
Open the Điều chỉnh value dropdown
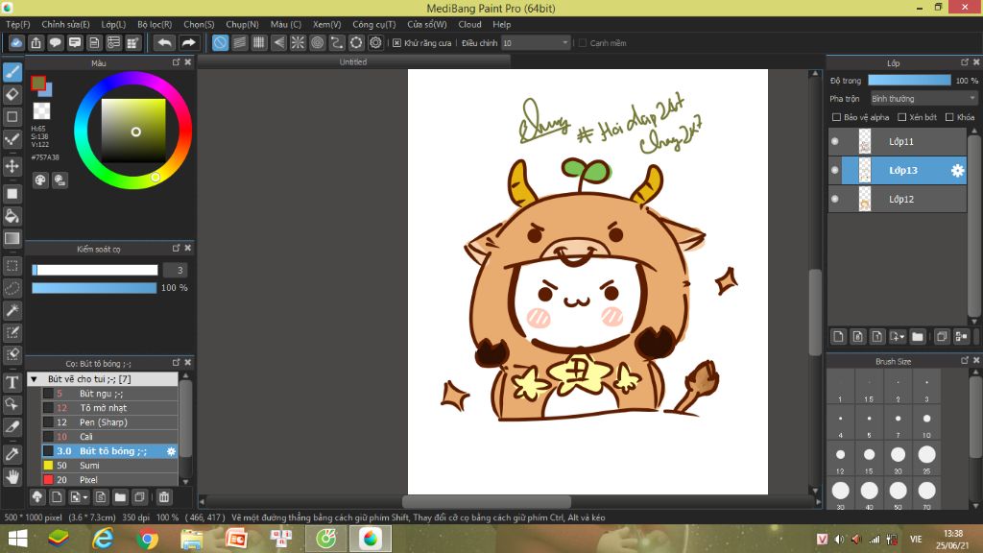pos(536,42)
